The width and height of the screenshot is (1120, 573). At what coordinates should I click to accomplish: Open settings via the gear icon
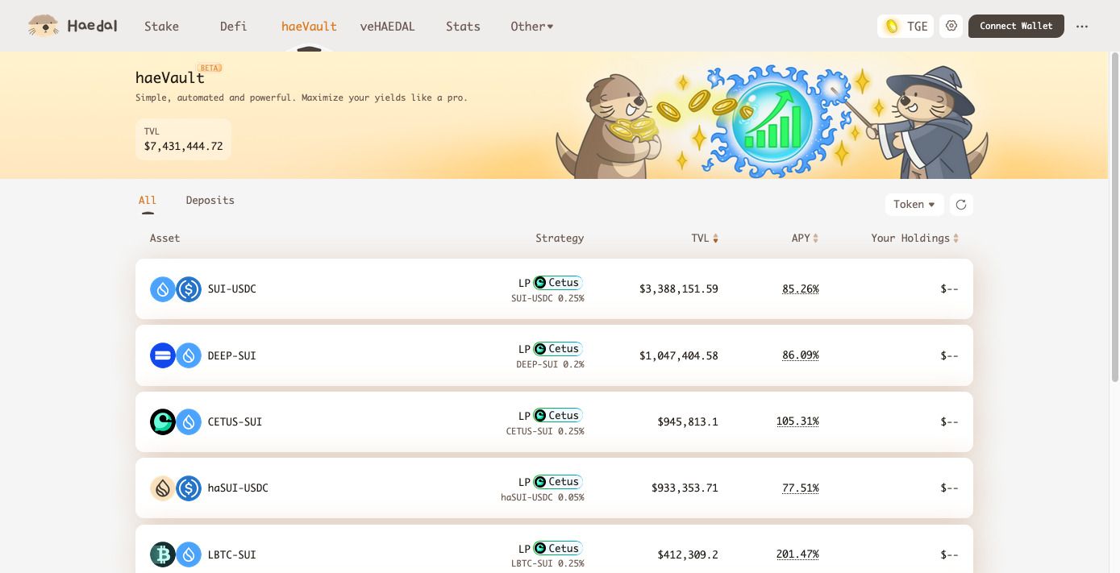click(x=951, y=26)
